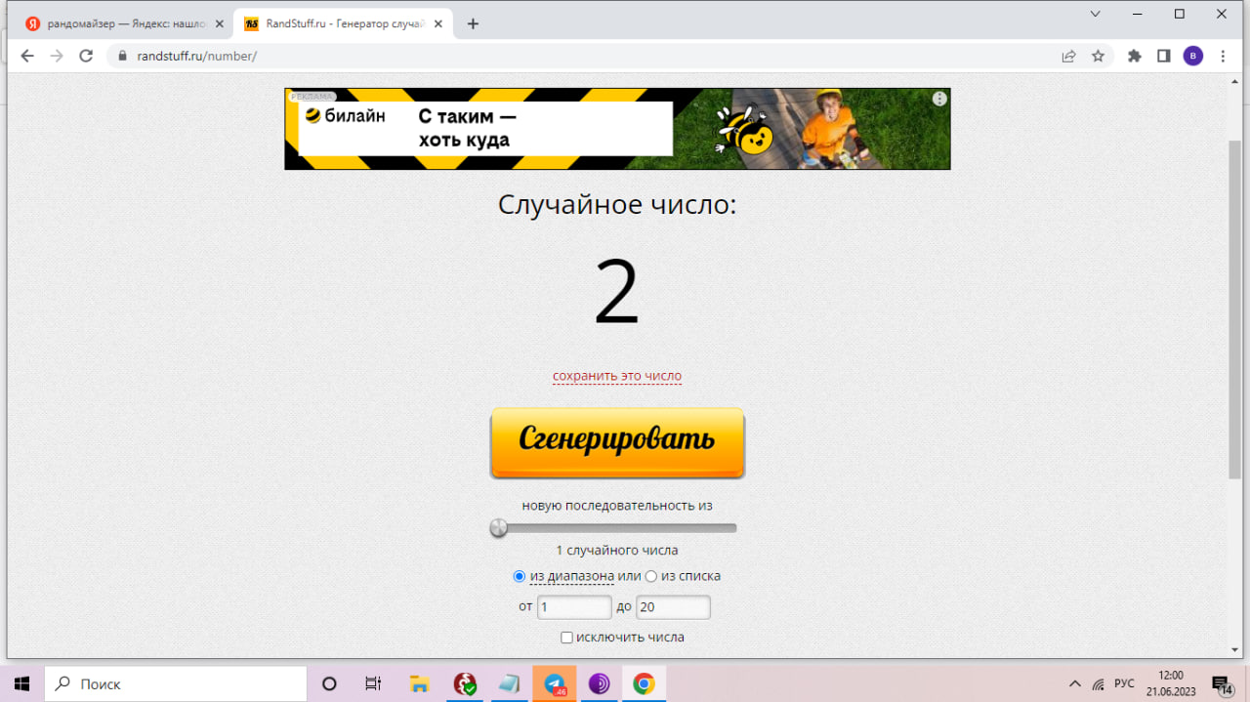Click the до input field with 20
1250x702 pixels.
pyautogui.click(x=673, y=607)
